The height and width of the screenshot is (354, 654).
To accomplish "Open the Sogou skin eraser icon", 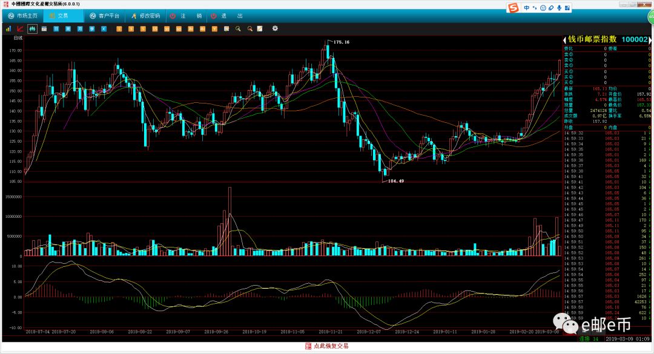I will pyautogui.click(x=551, y=8).
